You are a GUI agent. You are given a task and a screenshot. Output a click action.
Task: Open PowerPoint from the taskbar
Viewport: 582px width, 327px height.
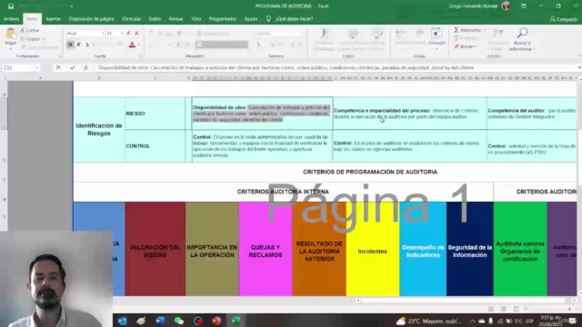[216, 321]
